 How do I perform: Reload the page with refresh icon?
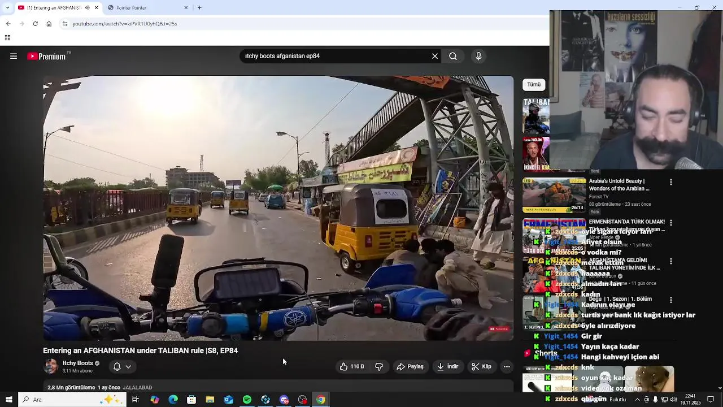35,24
